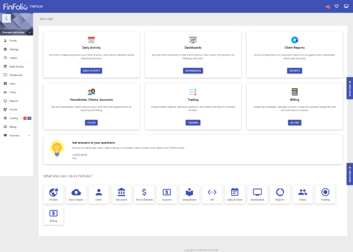Open the Integrations tile
This screenshot has height=252, width=353.
(189, 195)
